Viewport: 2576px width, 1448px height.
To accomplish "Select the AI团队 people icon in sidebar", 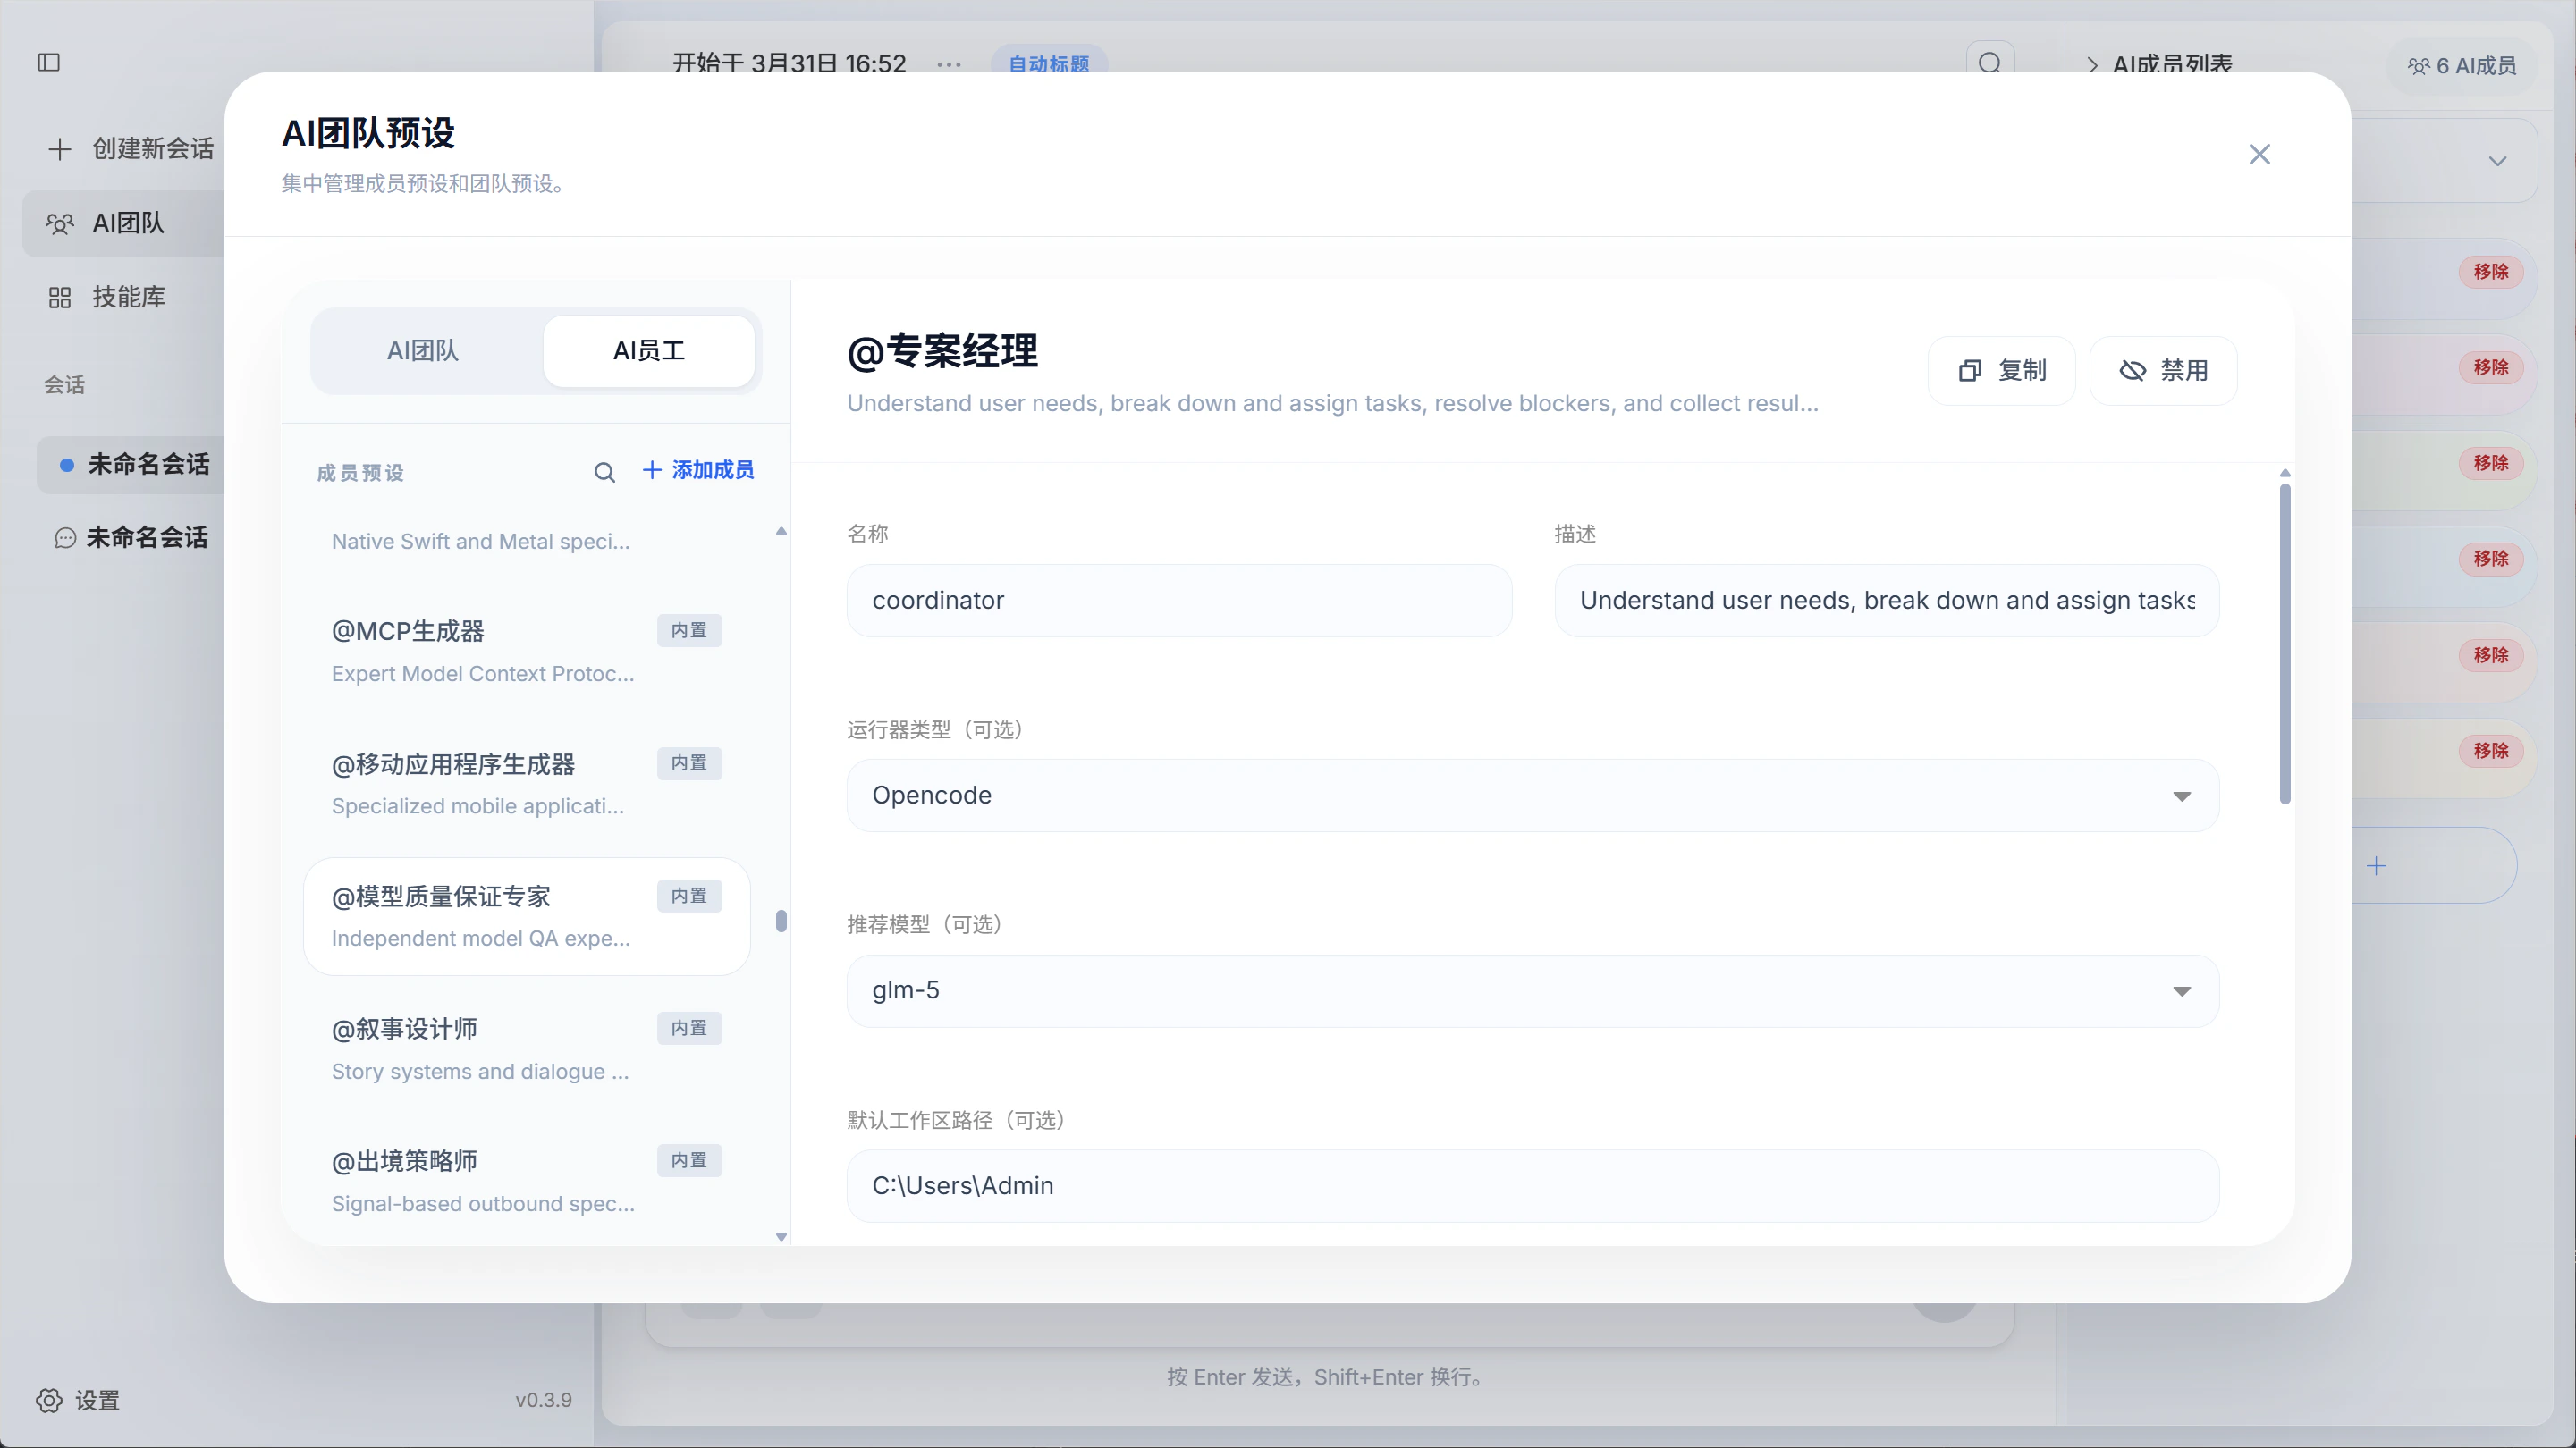I will 60,223.
